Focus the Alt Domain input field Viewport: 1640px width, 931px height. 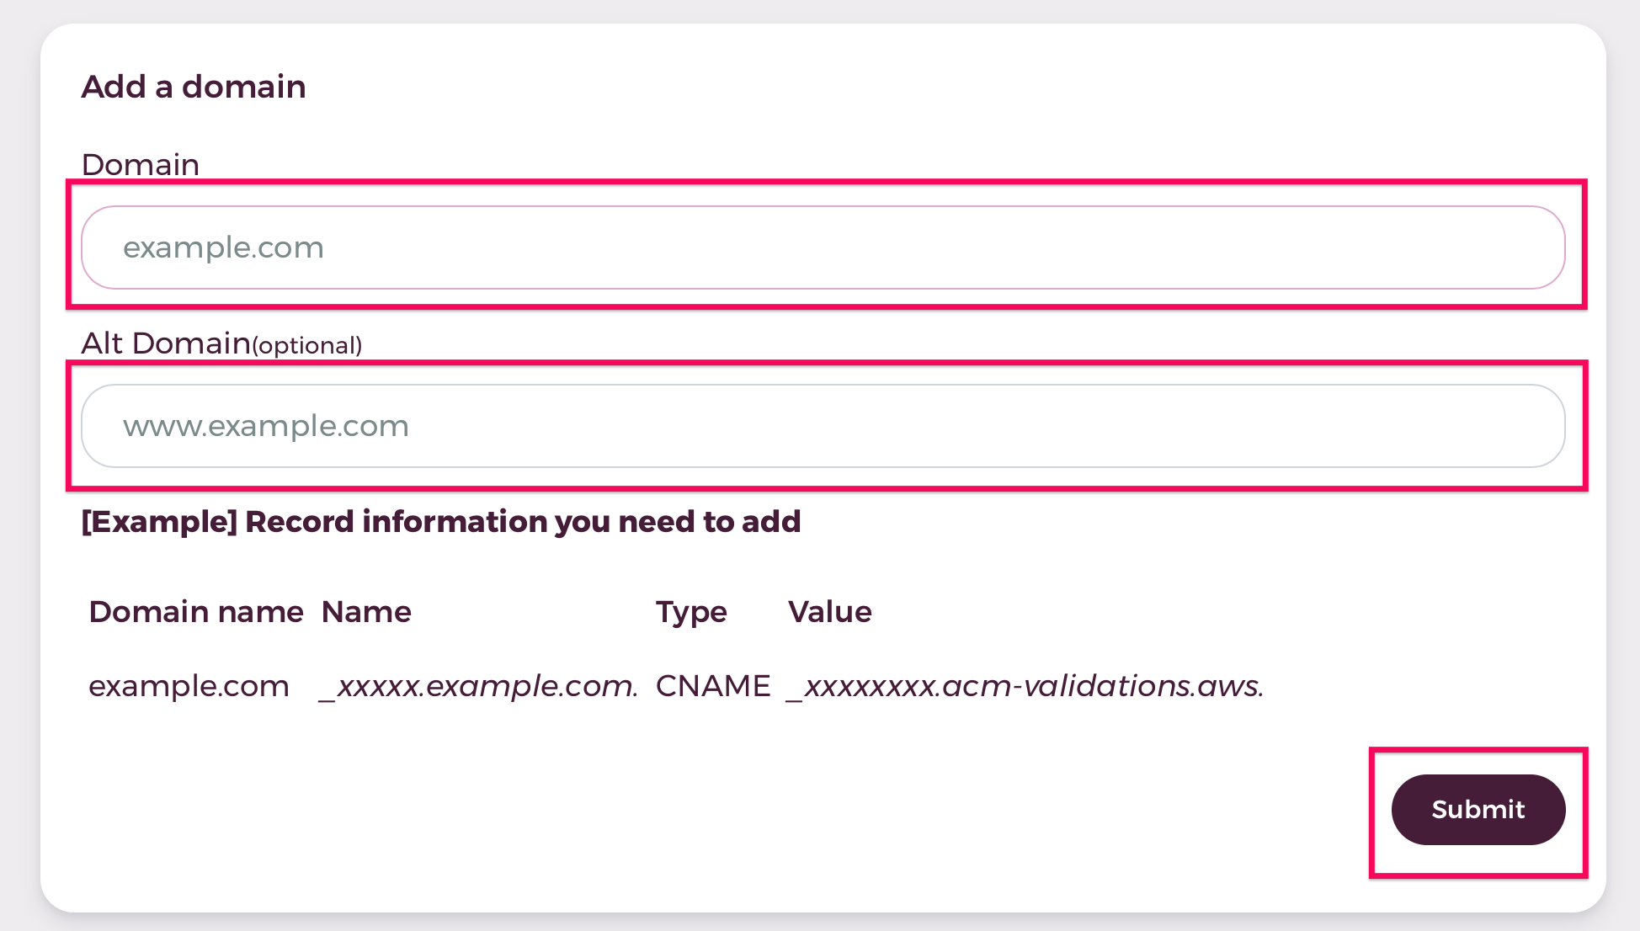[x=823, y=426]
